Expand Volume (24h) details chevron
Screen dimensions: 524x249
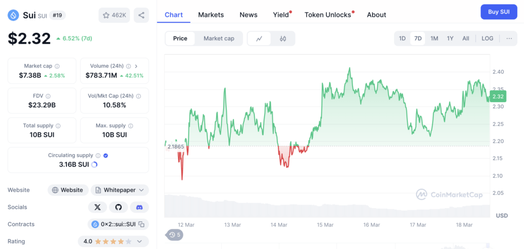(136, 66)
